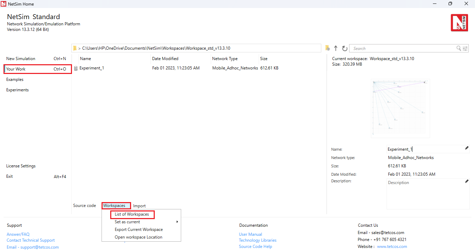This screenshot has width=475, height=250.
Task: Open search filter options icon
Action: 465,48
